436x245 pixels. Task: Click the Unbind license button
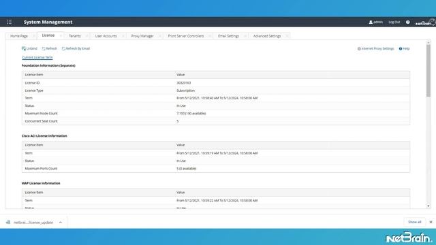(29, 48)
